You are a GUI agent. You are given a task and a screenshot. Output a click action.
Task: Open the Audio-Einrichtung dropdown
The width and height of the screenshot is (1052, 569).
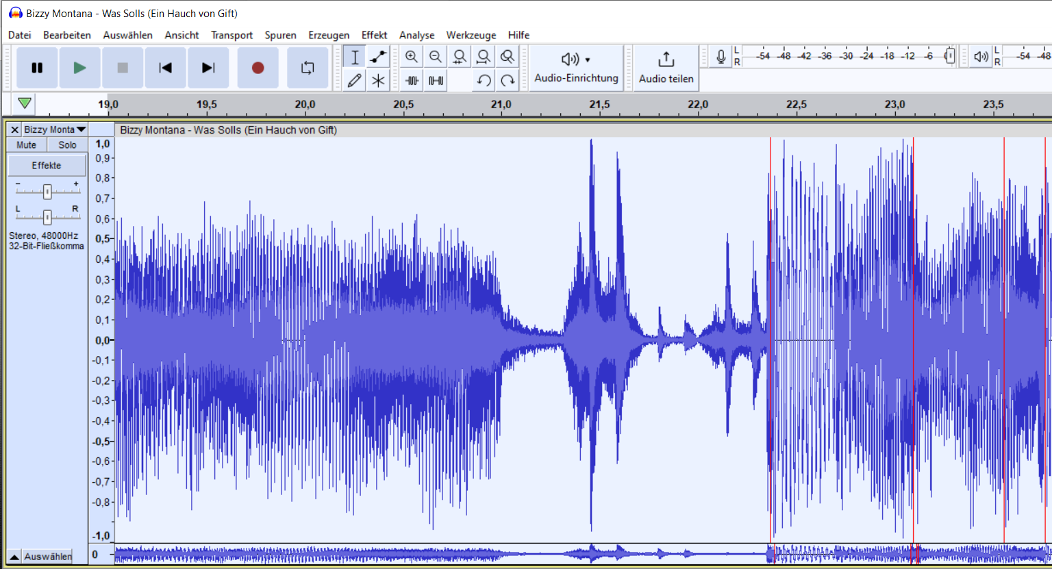point(576,68)
